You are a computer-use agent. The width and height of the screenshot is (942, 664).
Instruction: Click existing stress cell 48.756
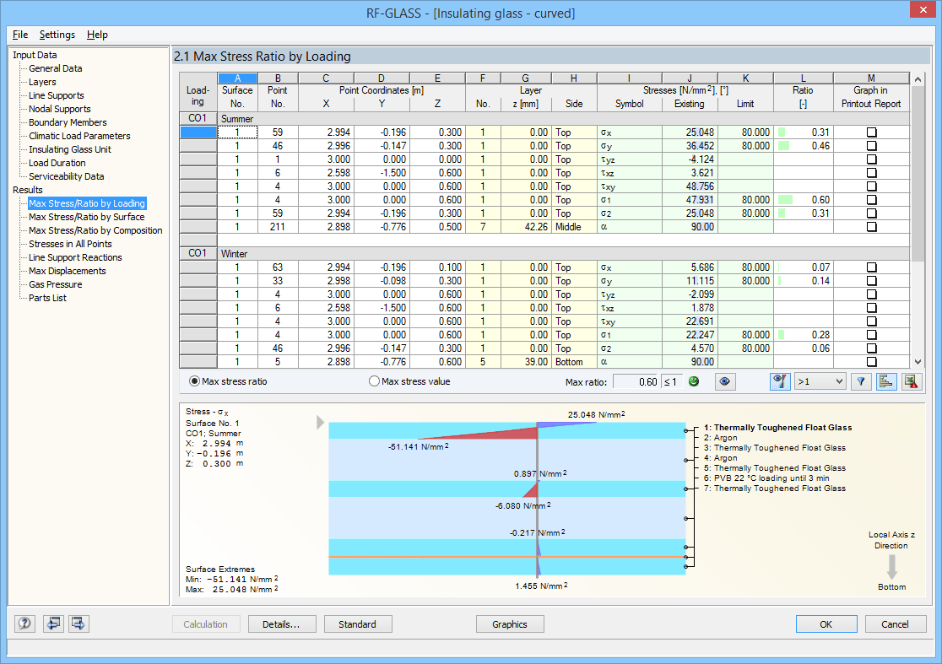690,186
